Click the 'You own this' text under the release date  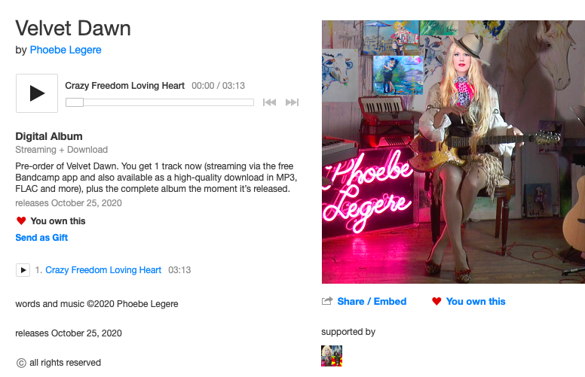58,221
